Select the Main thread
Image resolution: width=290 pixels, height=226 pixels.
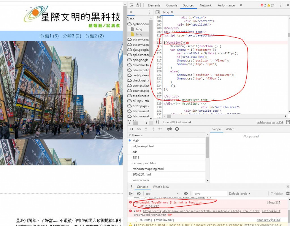pos(167,141)
